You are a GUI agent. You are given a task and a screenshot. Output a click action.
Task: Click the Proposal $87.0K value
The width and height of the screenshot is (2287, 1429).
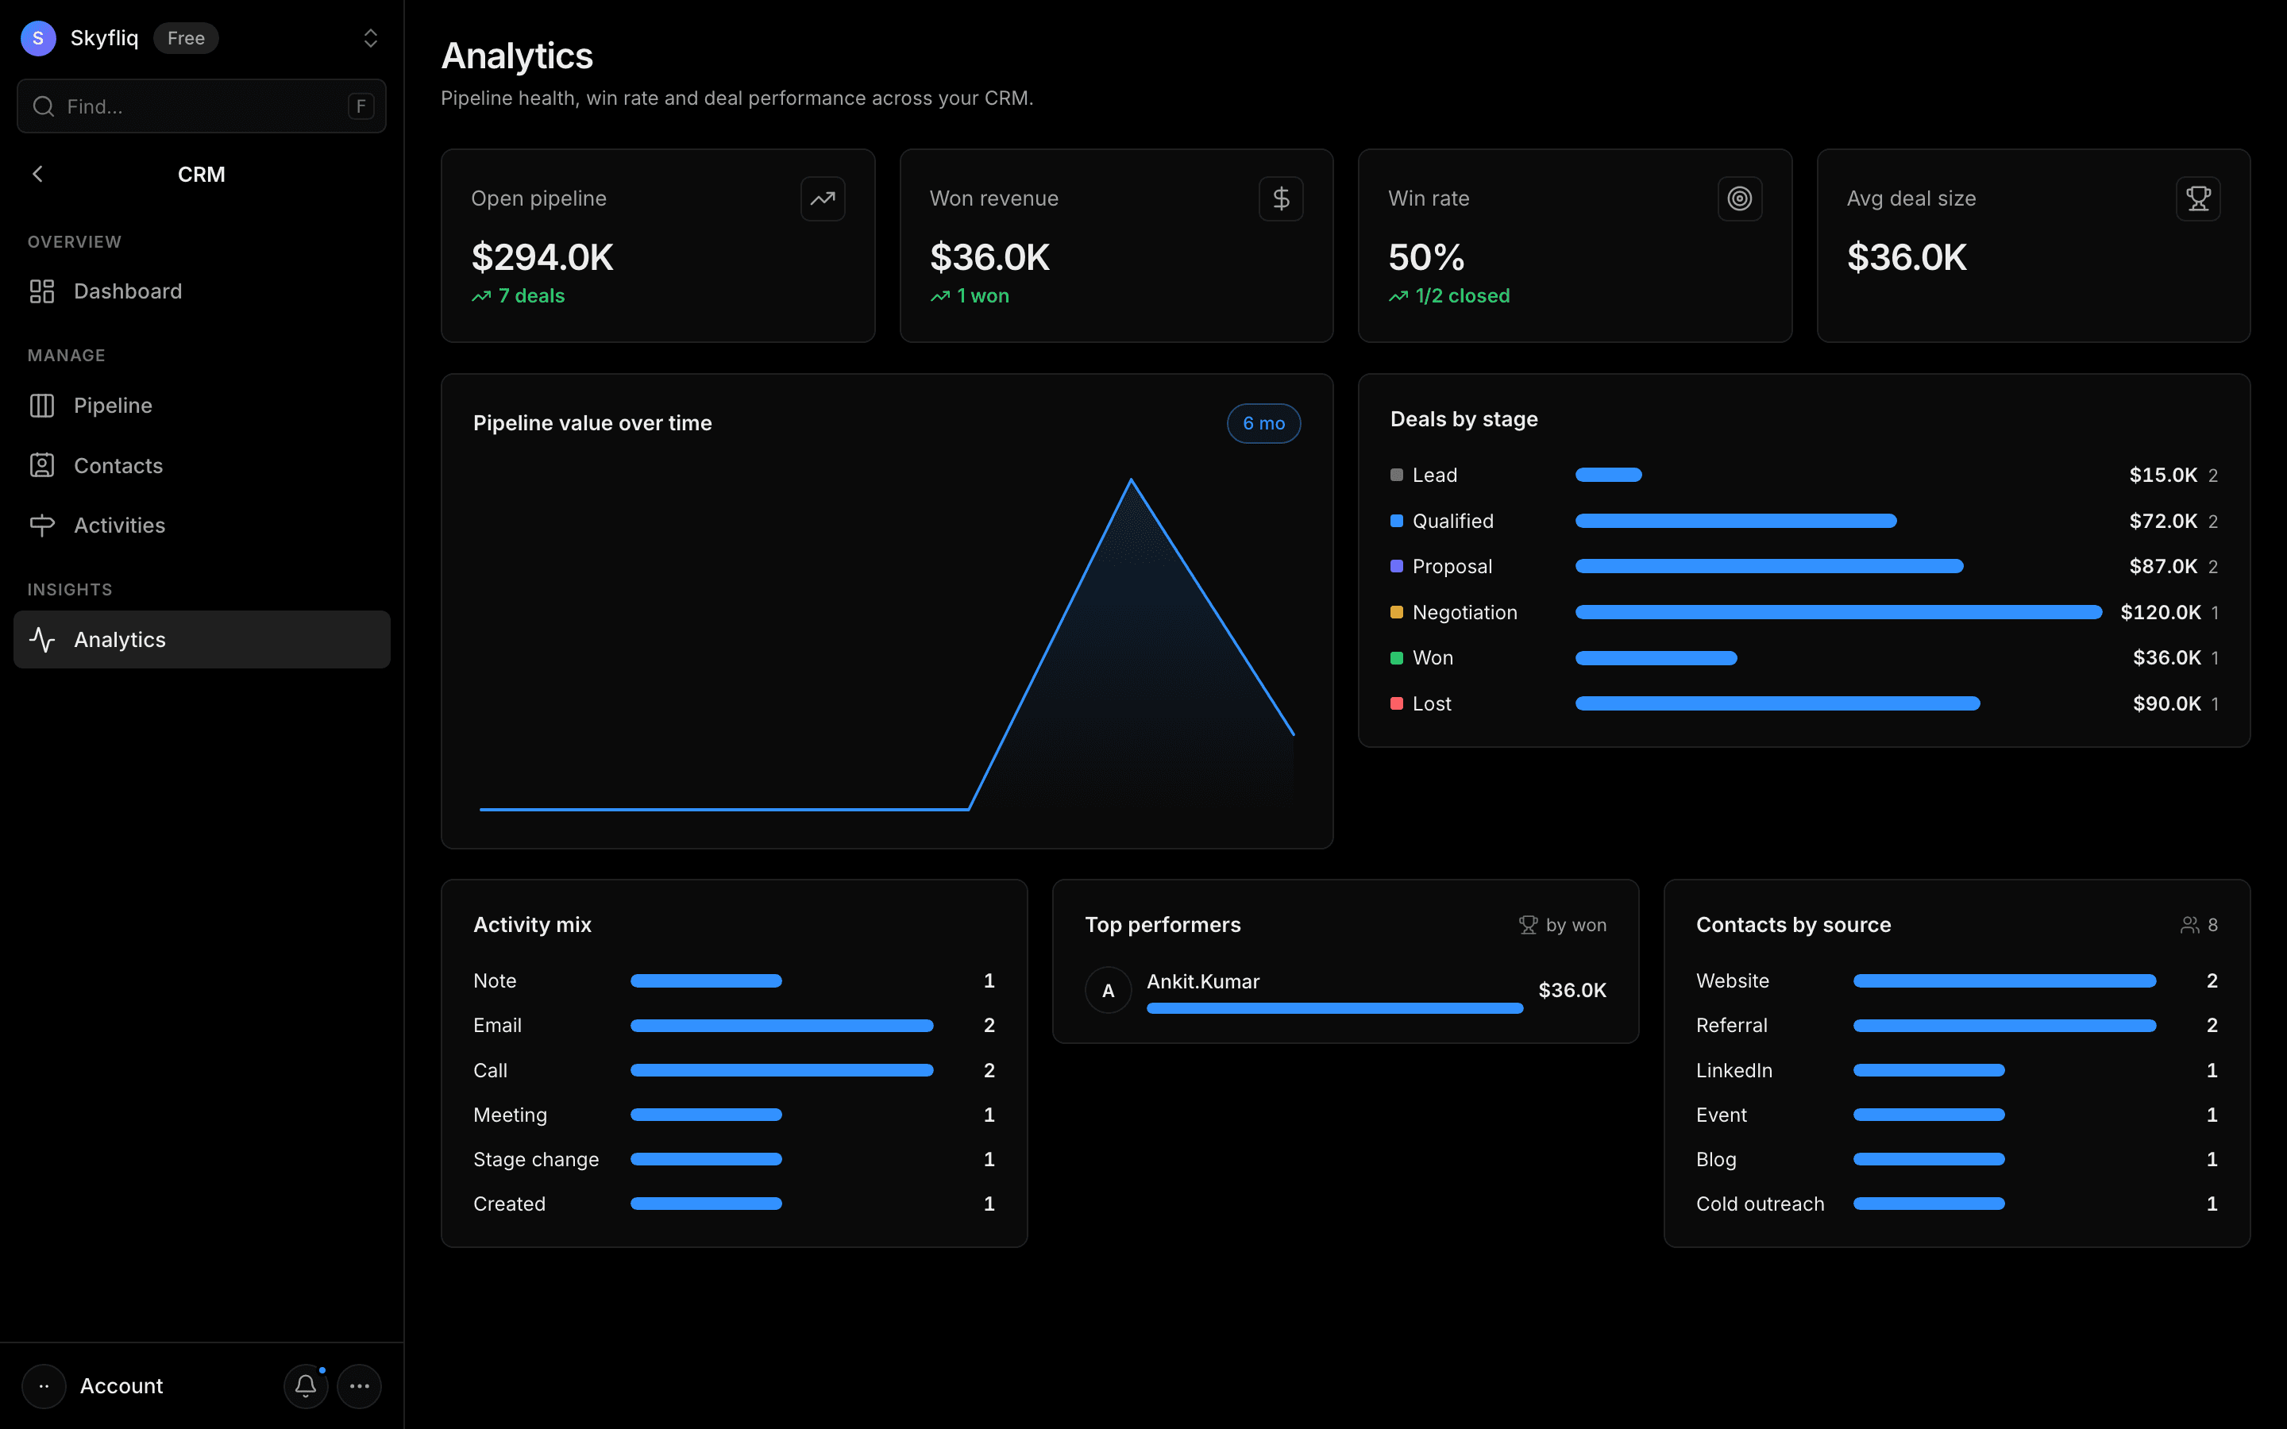(x=2163, y=566)
